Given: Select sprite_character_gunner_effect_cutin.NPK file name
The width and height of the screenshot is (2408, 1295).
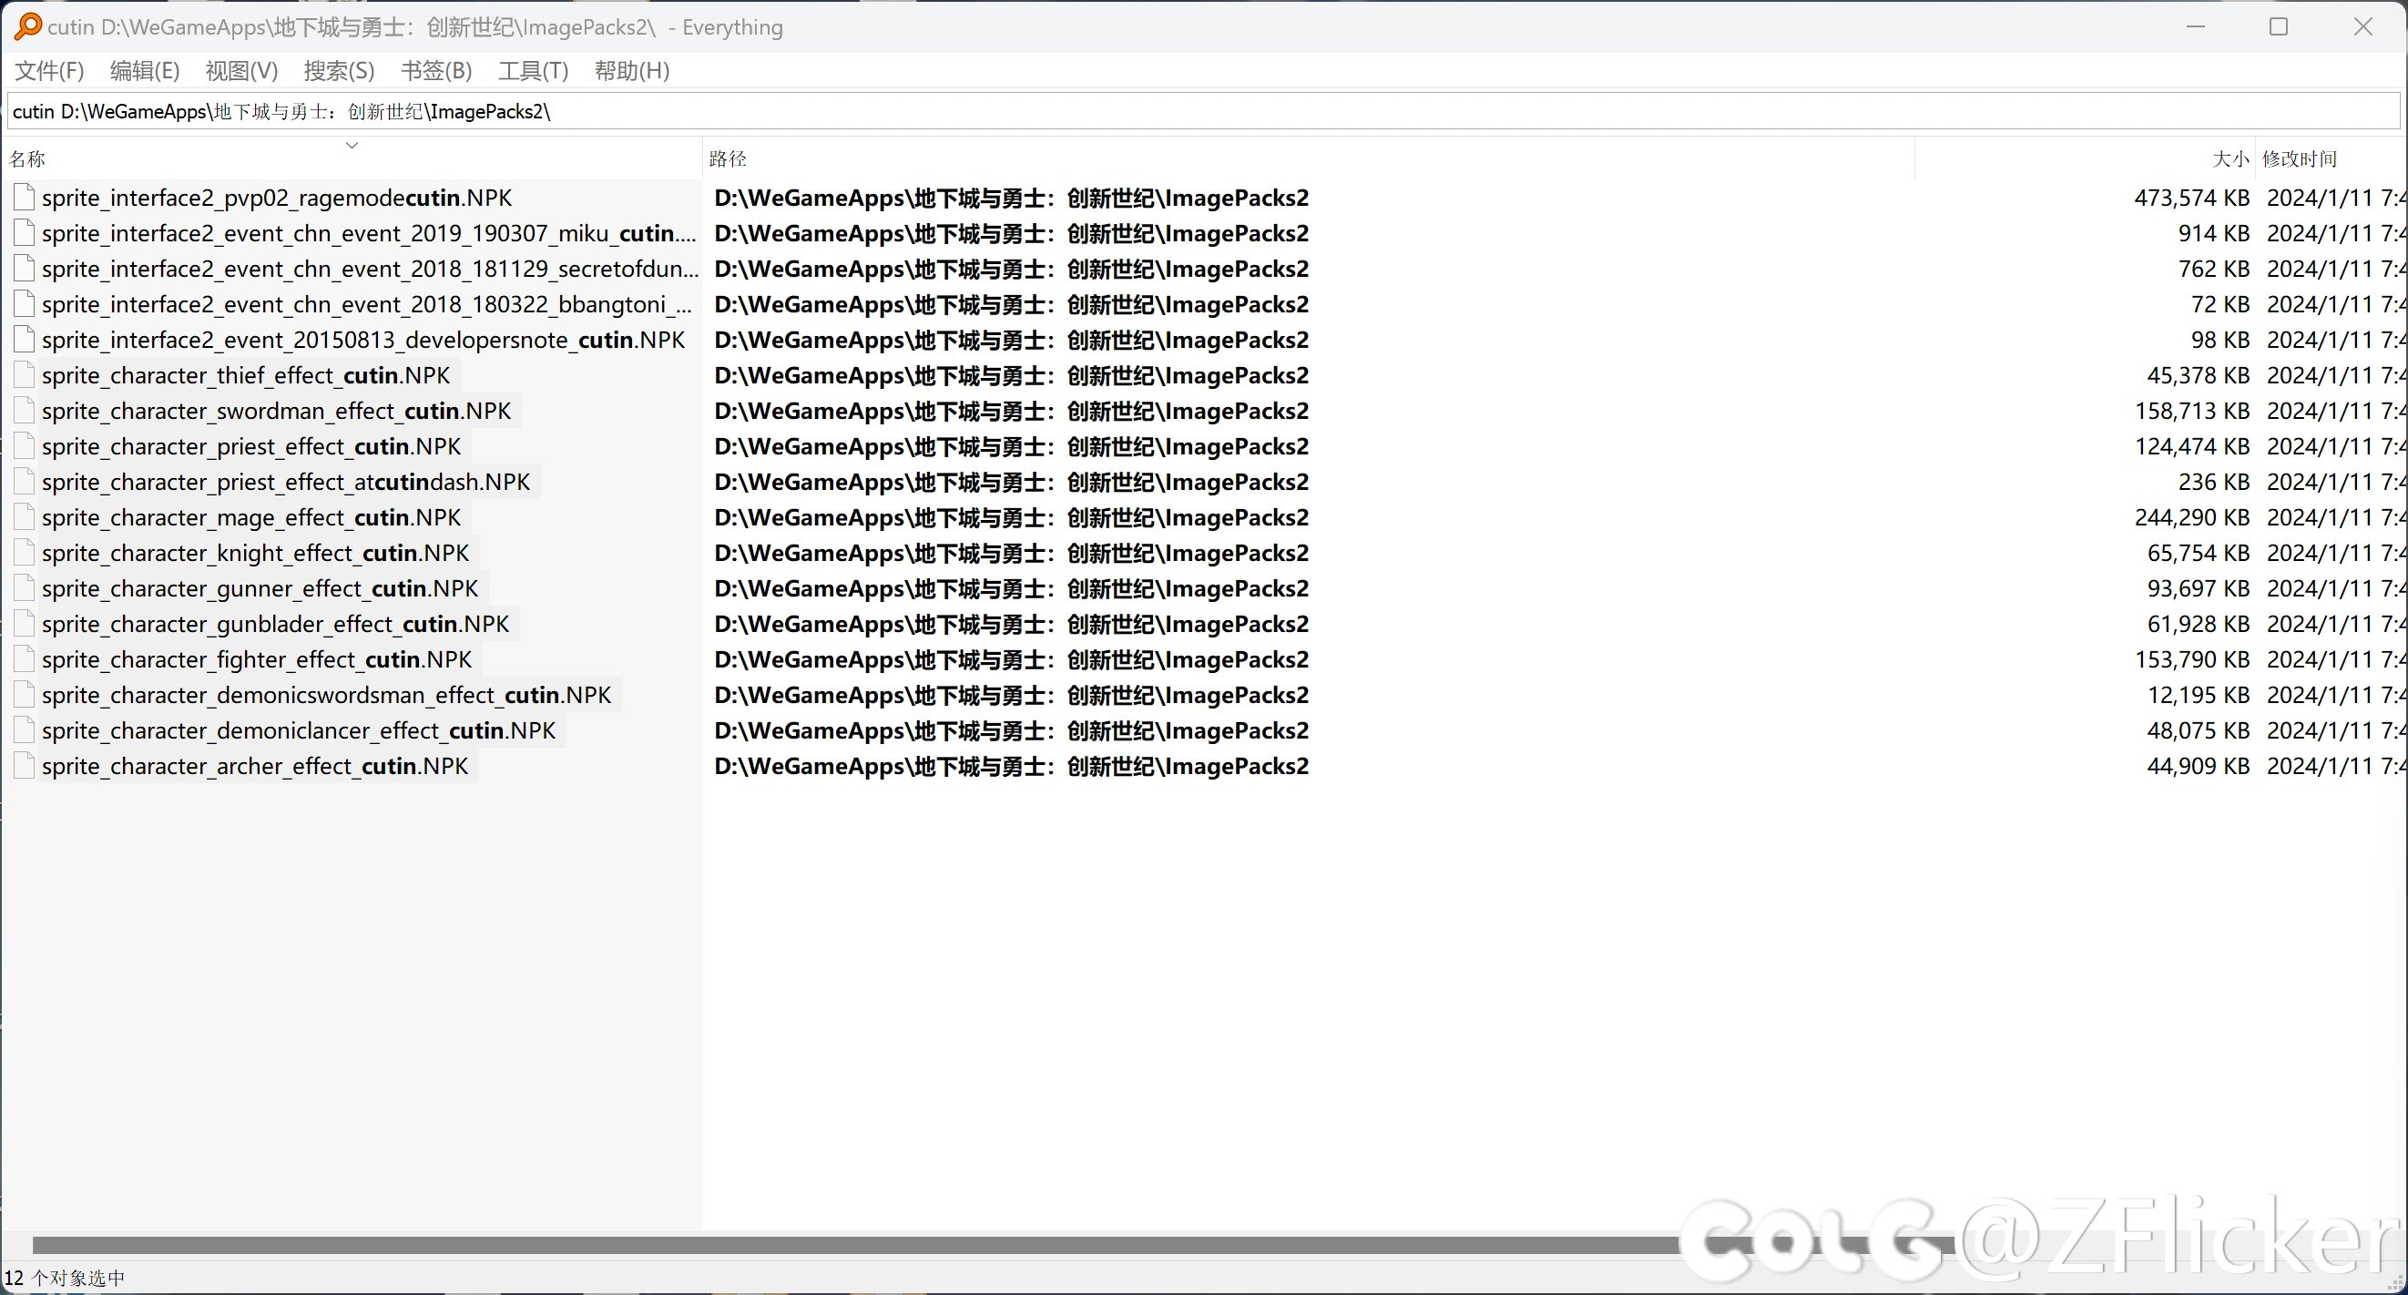Looking at the screenshot, I should tap(260, 588).
